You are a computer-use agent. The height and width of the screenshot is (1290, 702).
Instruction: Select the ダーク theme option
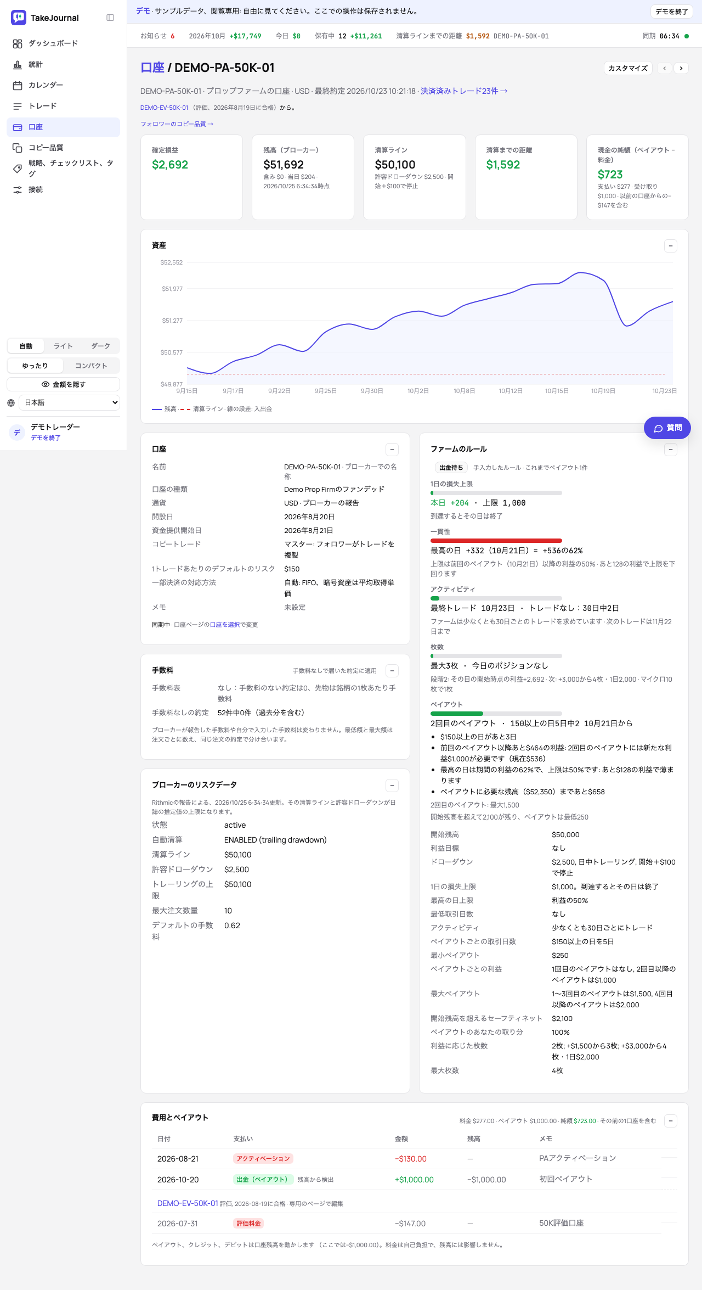(x=100, y=346)
